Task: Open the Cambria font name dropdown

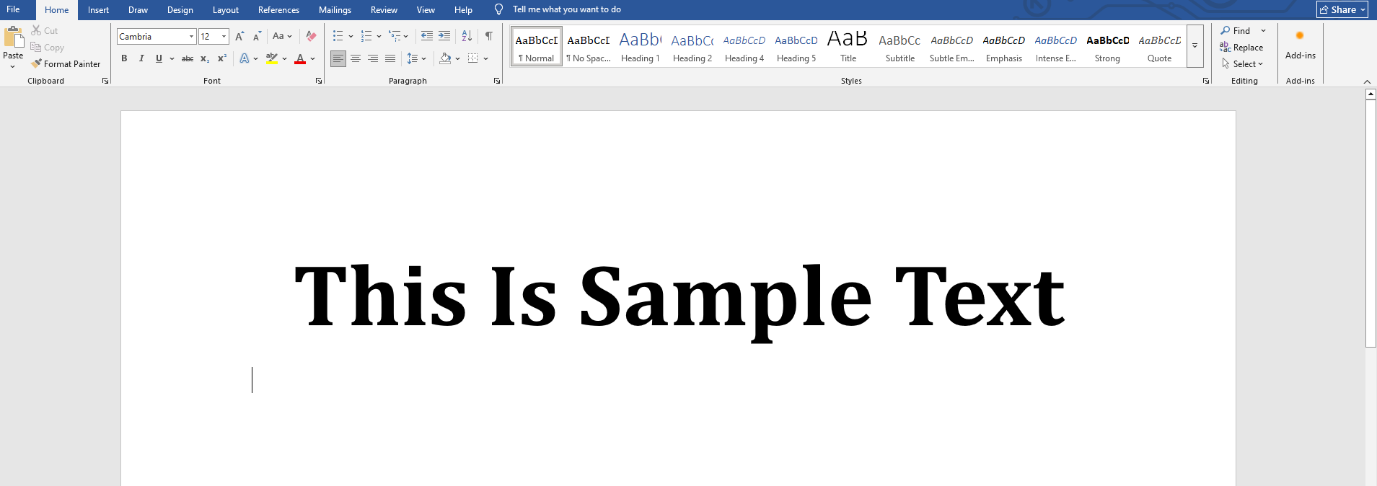Action: [x=191, y=36]
